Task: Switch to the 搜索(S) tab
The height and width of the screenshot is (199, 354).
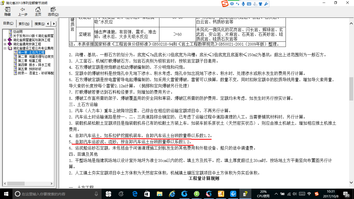Action: 39,24
